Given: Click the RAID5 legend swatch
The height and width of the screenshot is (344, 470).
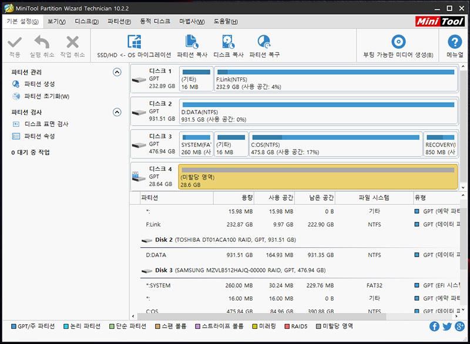Looking at the screenshot, I should (287, 326).
